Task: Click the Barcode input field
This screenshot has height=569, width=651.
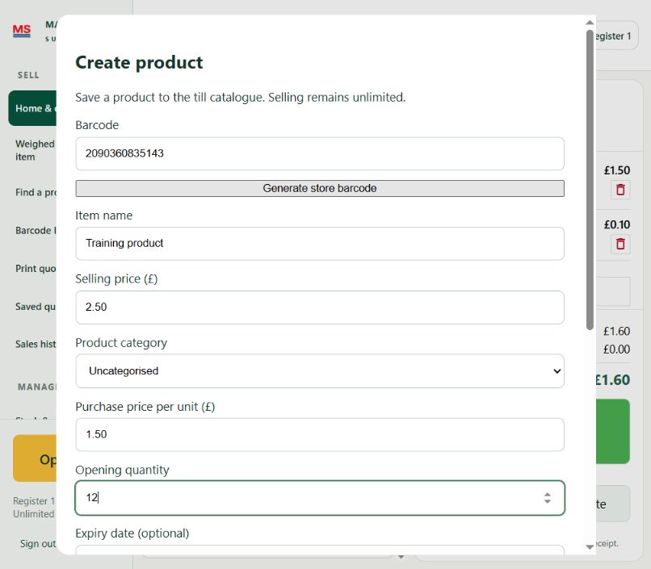Action: [320, 153]
